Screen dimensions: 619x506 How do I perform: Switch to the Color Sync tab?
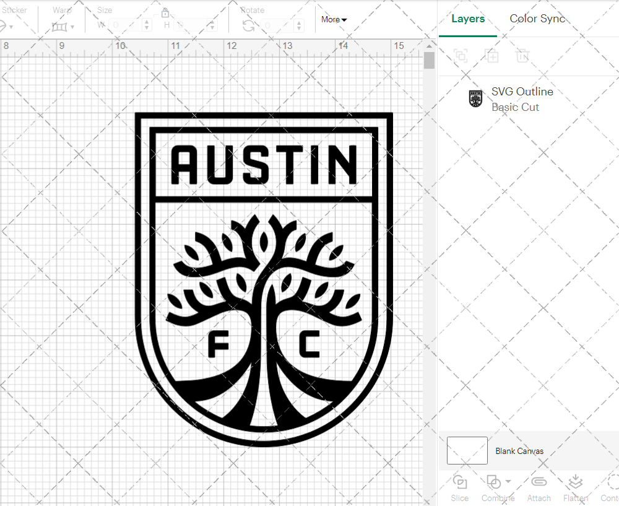[537, 19]
